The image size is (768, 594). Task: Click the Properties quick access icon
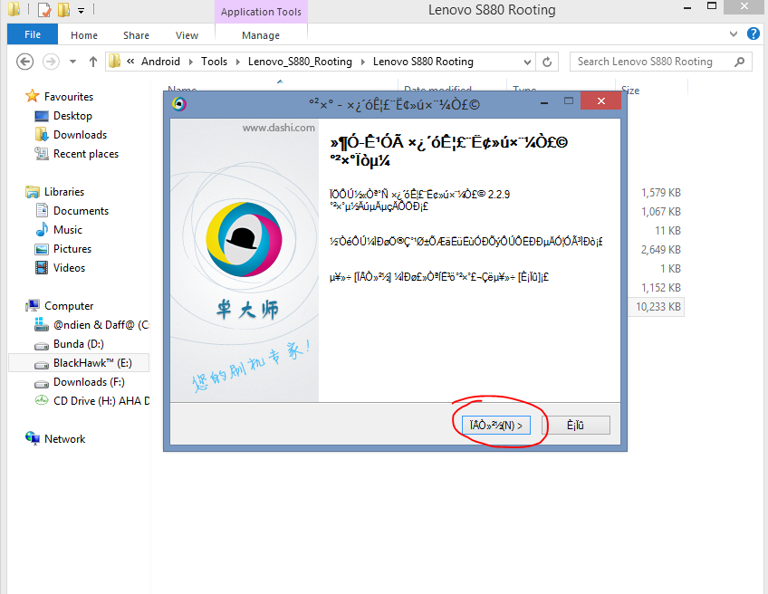click(x=44, y=10)
